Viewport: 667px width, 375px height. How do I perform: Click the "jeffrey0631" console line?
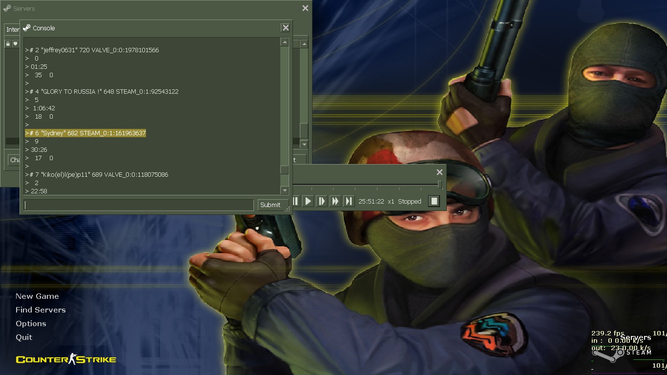tap(92, 50)
